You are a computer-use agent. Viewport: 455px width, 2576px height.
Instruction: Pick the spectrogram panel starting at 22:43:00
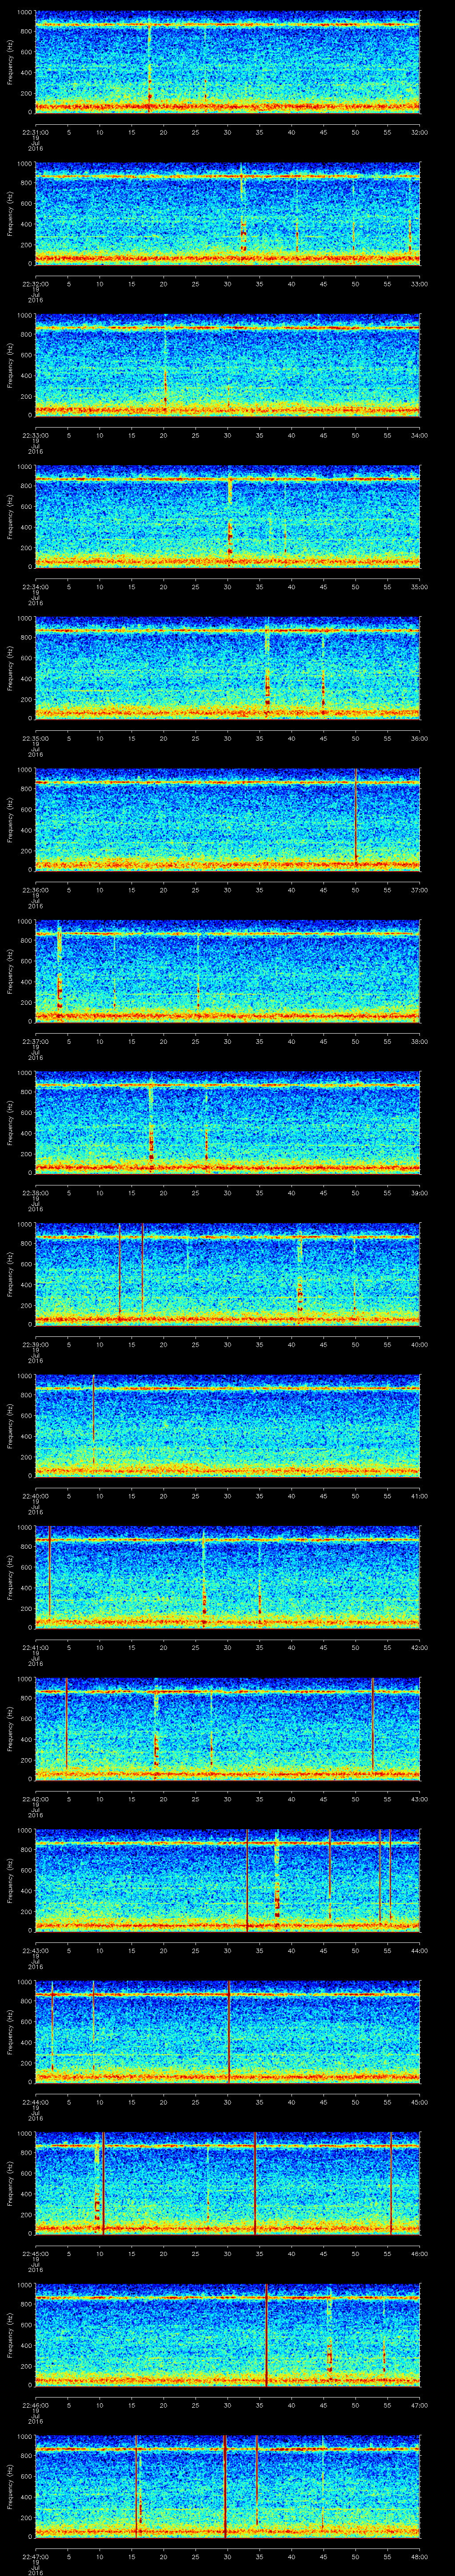pos(228,1879)
